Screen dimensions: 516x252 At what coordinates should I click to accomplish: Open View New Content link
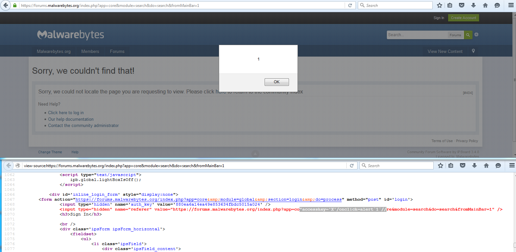click(445, 51)
